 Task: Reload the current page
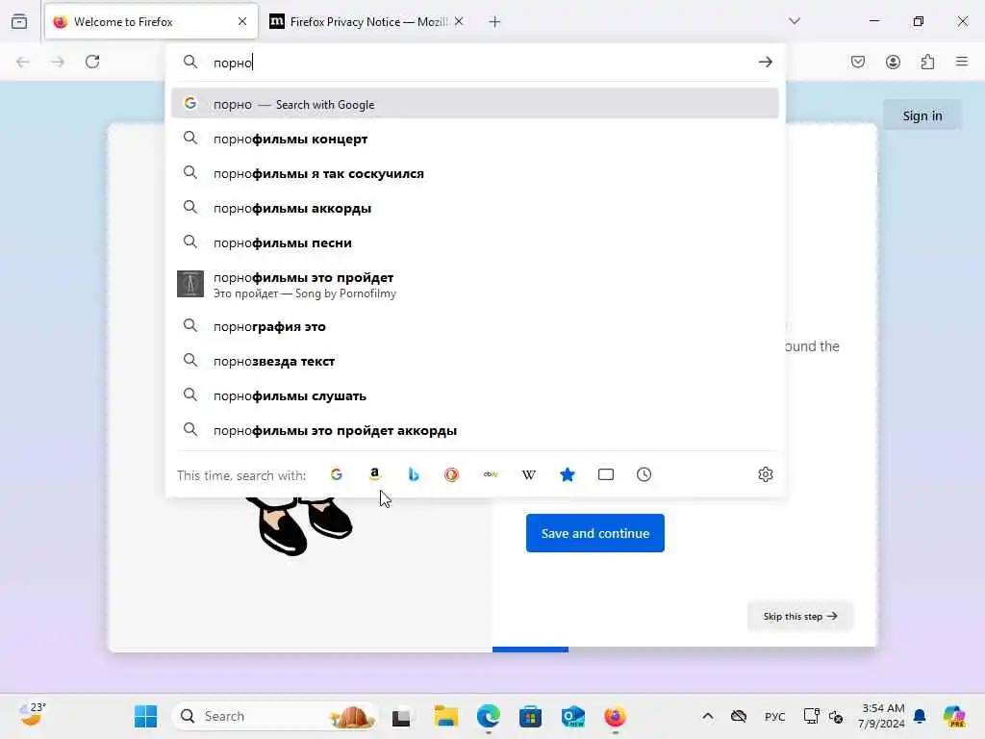(x=92, y=62)
